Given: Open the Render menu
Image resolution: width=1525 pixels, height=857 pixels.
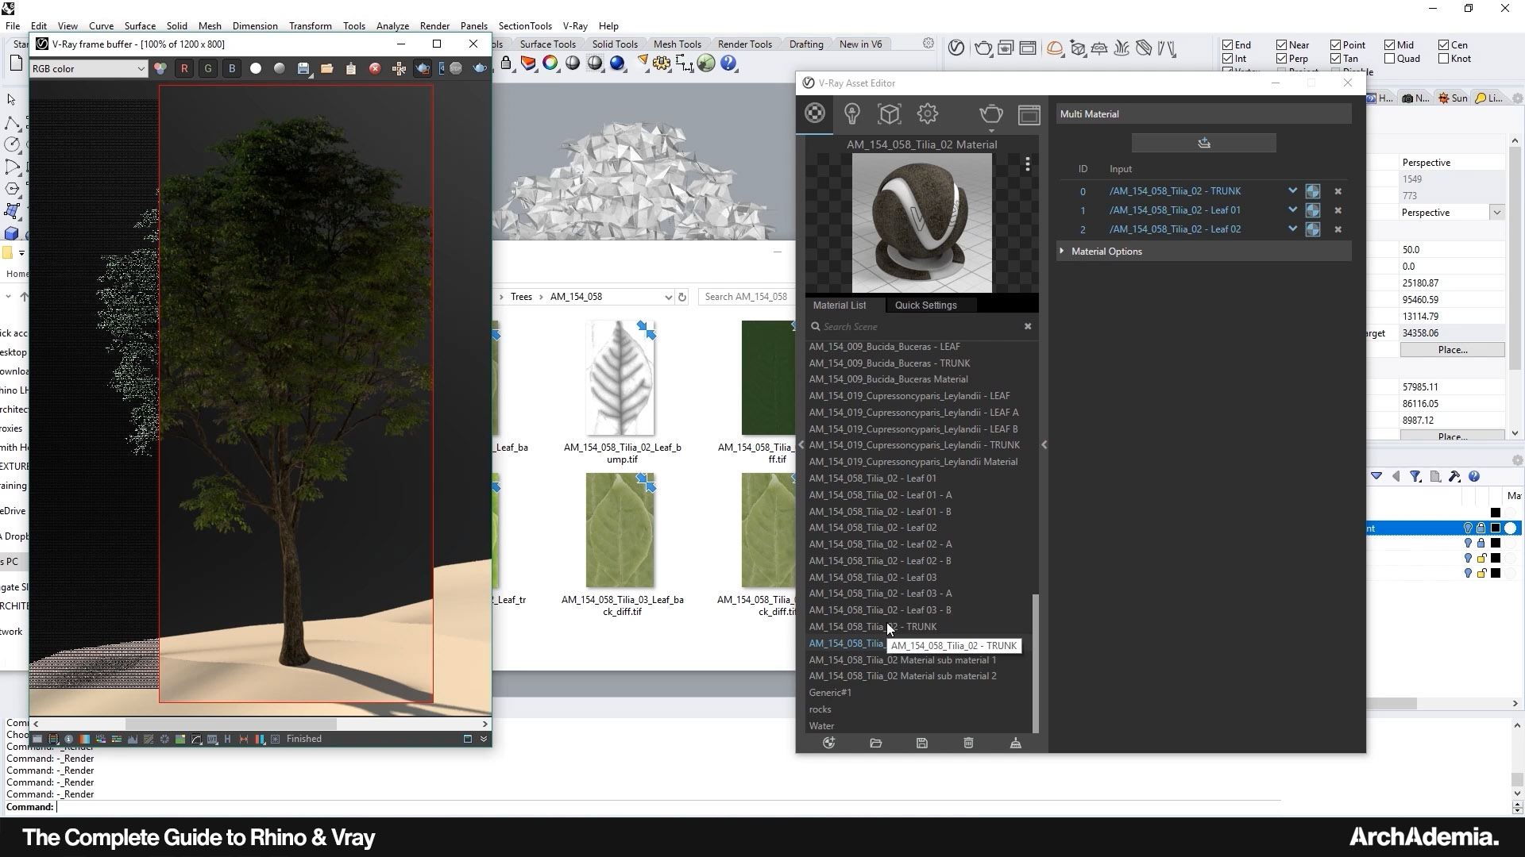Looking at the screenshot, I should pyautogui.click(x=434, y=26).
